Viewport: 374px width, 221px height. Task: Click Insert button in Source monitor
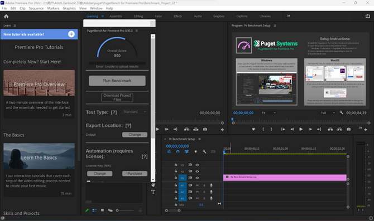click(186, 129)
